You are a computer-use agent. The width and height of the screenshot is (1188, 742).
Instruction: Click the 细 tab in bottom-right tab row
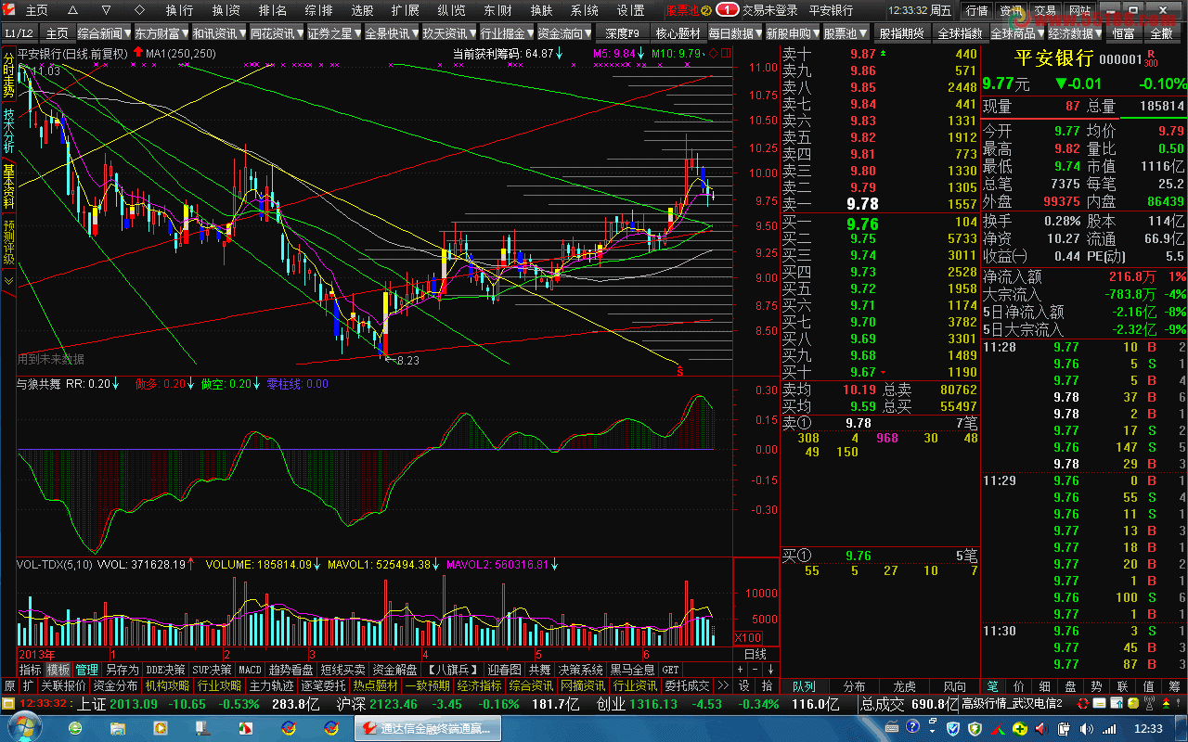pos(1045,686)
